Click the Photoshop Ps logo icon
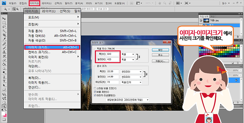The image size is (244, 123). pyautogui.click(x=4, y=3)
